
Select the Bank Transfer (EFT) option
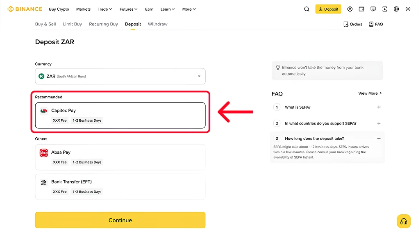pos(120,187)
